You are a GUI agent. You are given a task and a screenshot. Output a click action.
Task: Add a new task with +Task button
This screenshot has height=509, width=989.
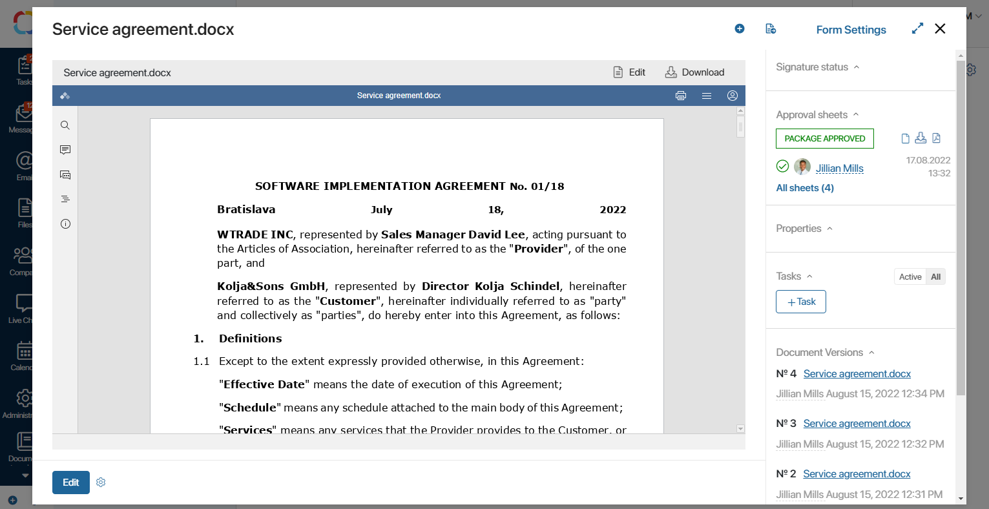(x=801, y=302)
